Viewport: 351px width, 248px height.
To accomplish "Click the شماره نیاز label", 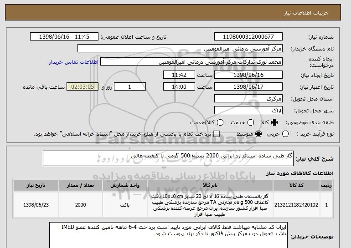I will 321,37.
